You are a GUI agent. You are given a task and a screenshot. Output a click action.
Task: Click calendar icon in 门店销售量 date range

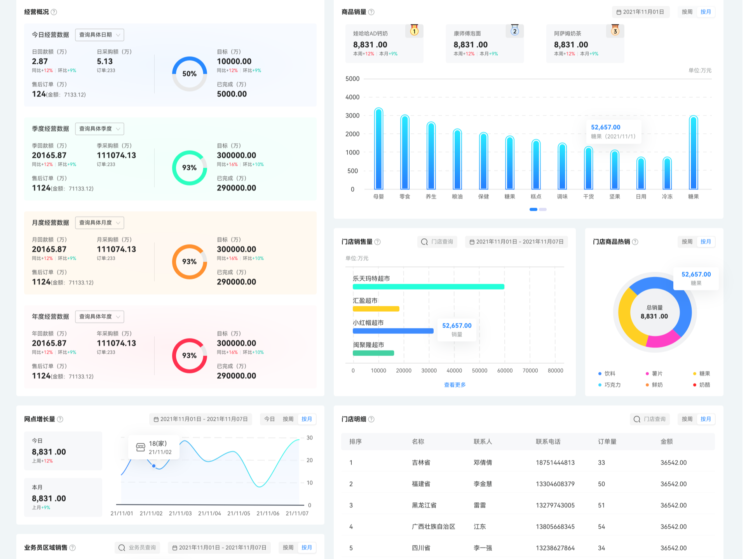472,242
